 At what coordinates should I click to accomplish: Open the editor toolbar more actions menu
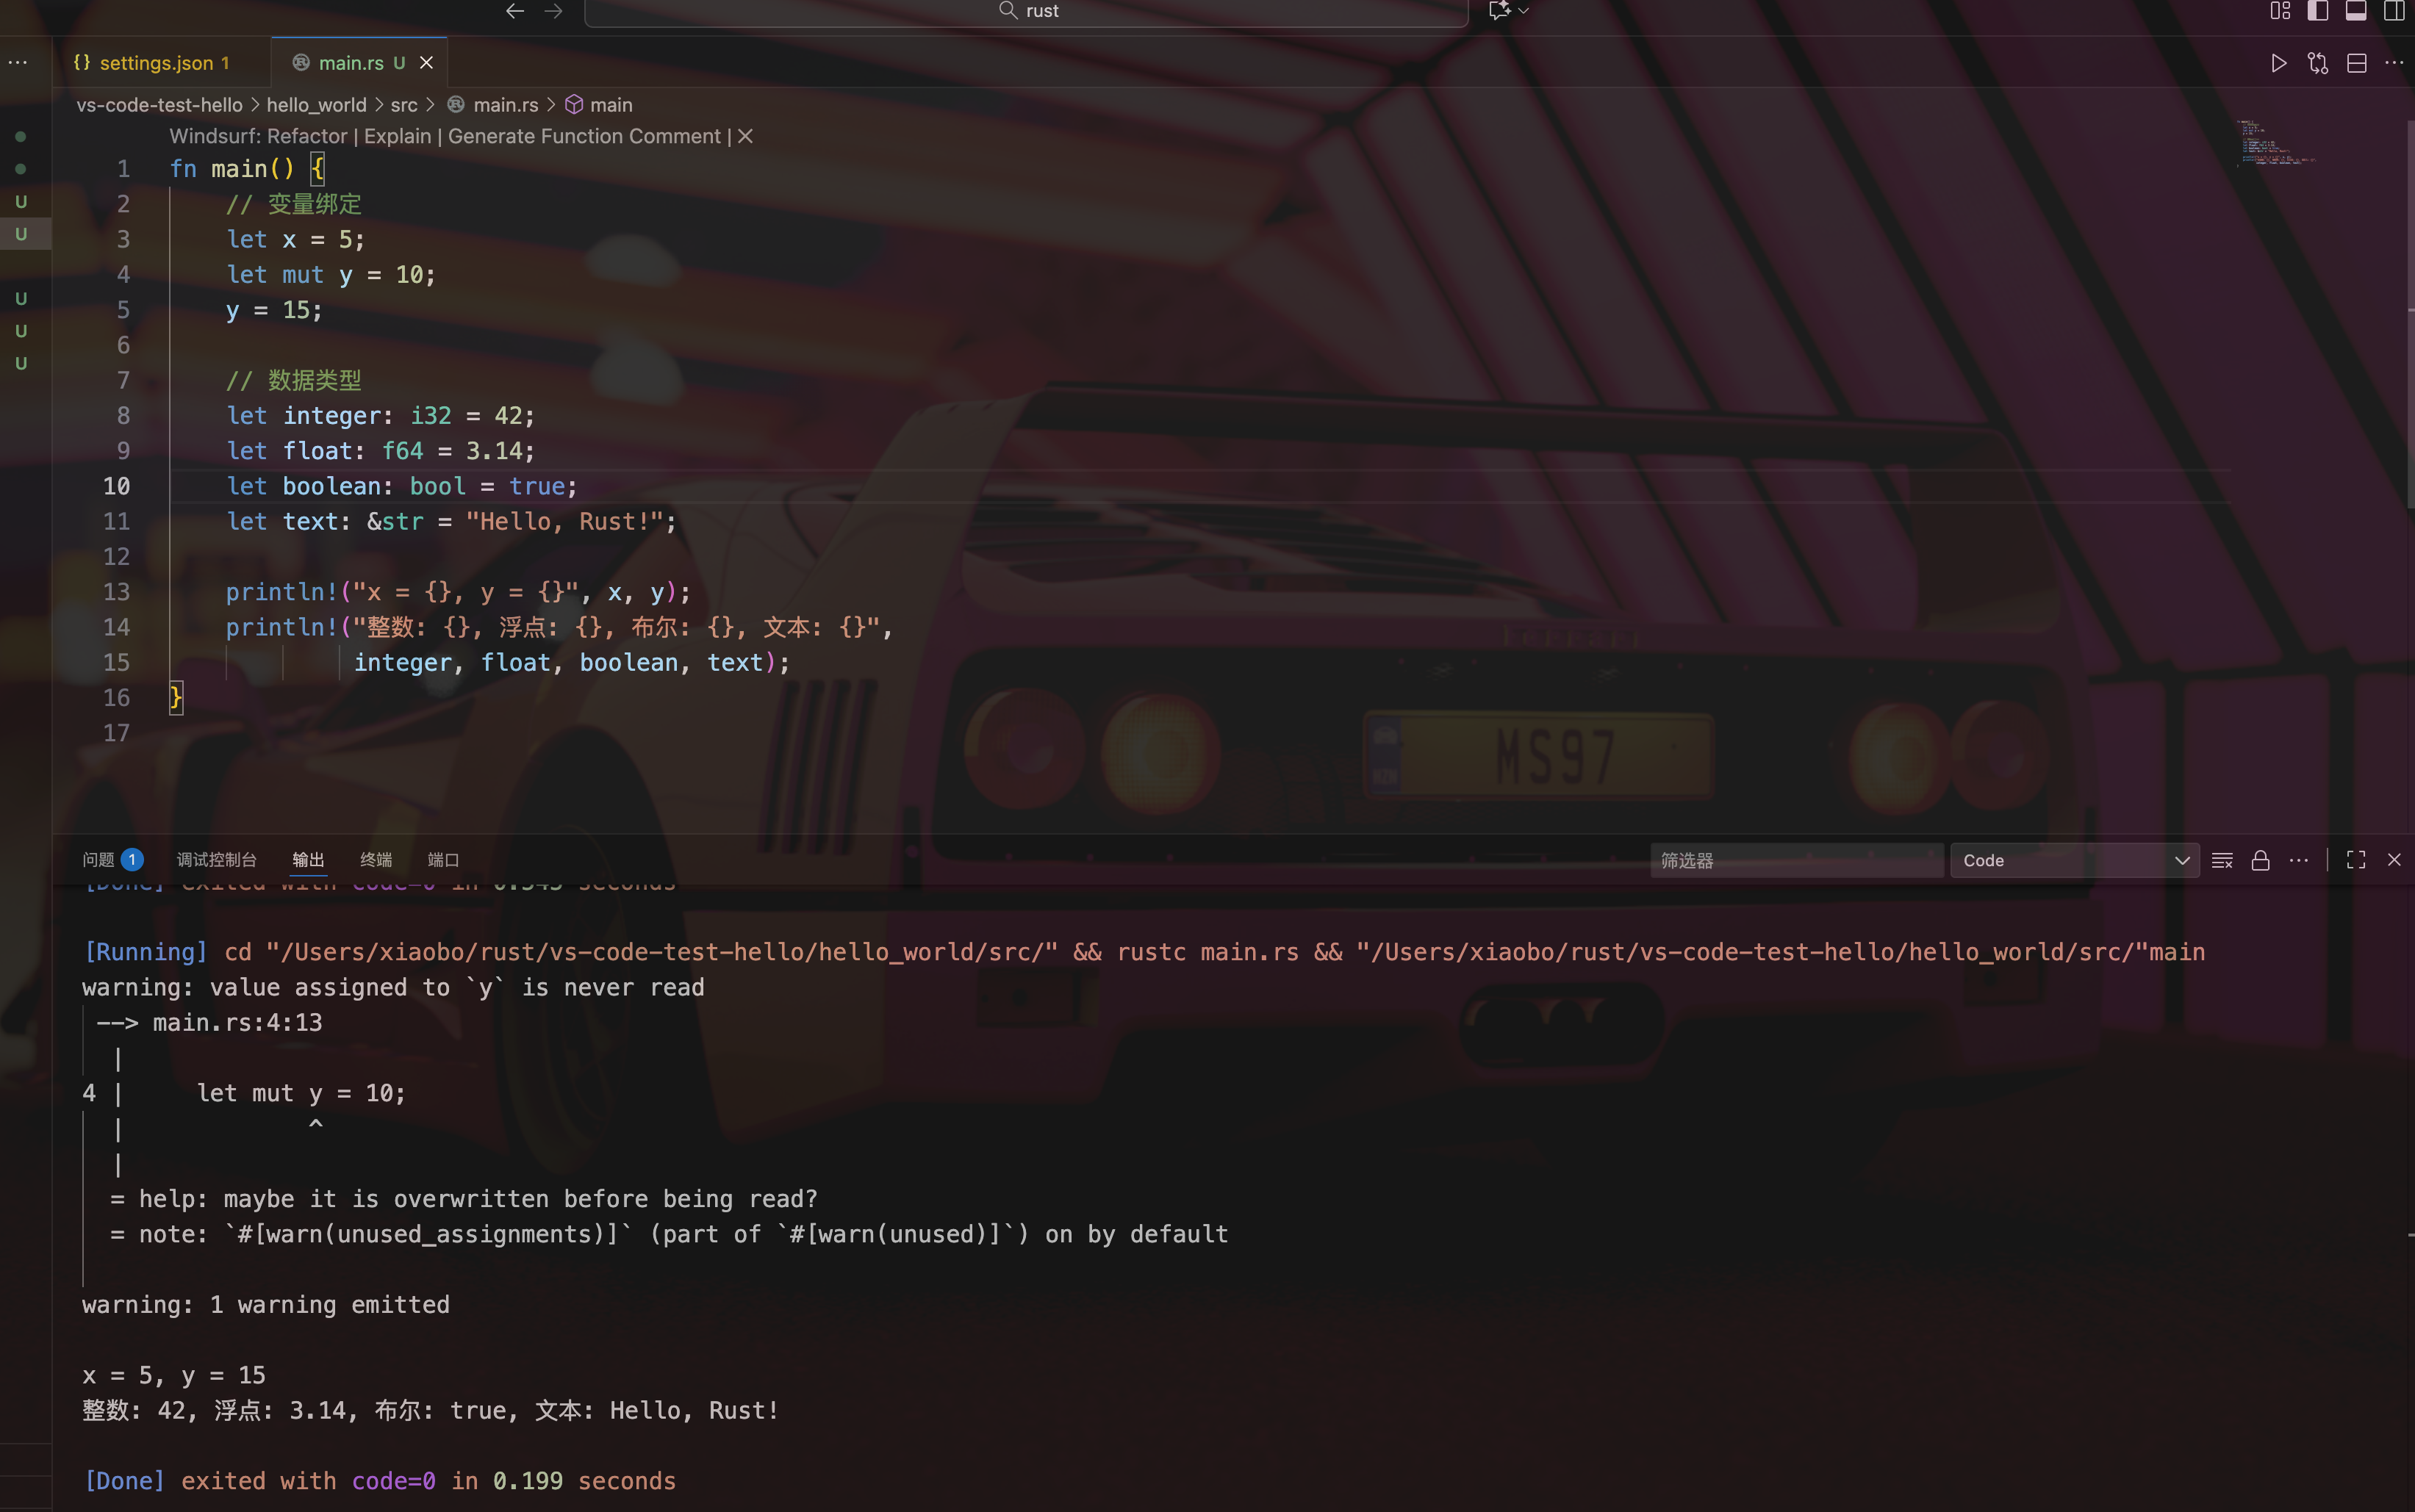coord(2394,63)
